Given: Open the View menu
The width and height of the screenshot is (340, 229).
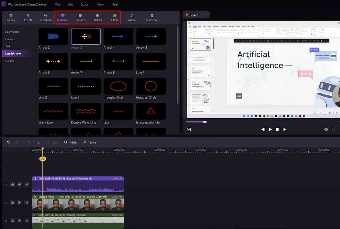Looking at the screenshot, I should [100, 4].
